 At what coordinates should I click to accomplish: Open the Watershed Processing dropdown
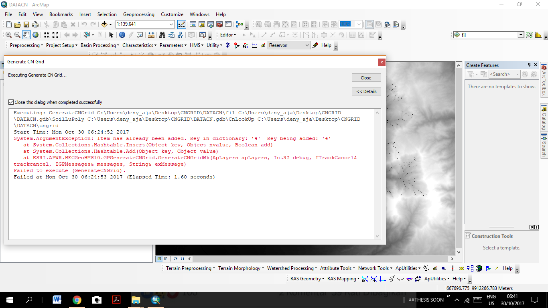point(292,268)
